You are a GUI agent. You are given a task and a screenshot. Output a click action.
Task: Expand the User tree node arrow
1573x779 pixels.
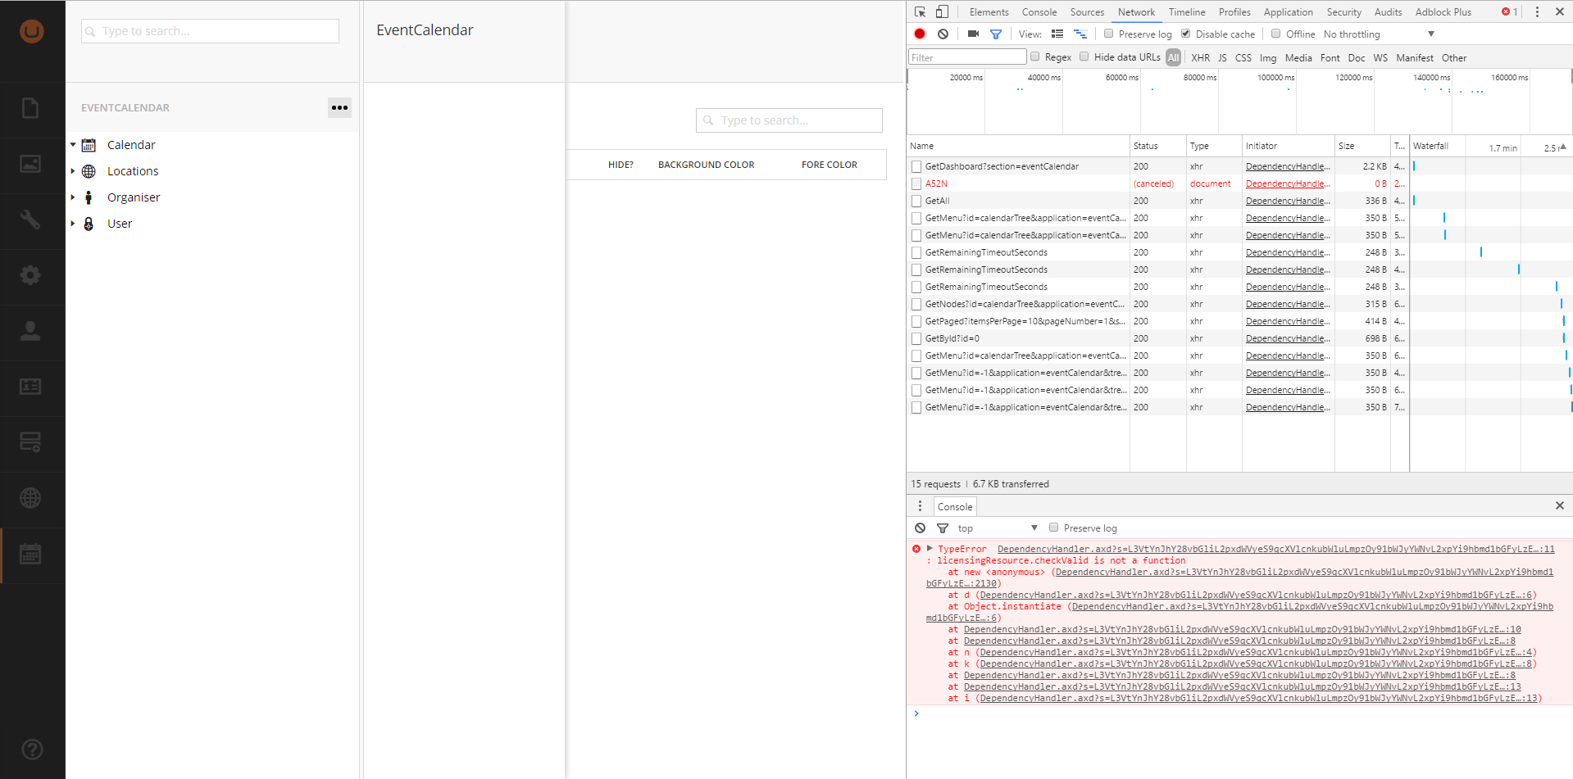[72, 224]
